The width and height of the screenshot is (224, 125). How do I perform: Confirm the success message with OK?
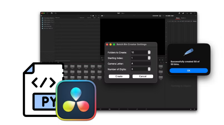coord(188,71)
